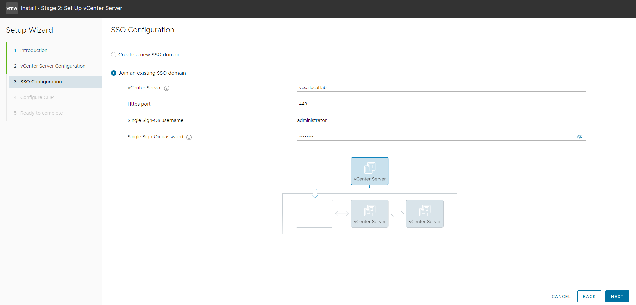The width and height of the screenshot is (636, 305).
Task: Select Join an existing SSO domain radio
Action: click(x=114, y=73)
